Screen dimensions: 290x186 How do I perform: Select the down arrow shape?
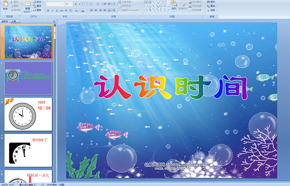pyautogui.click(x=164, y=6)
